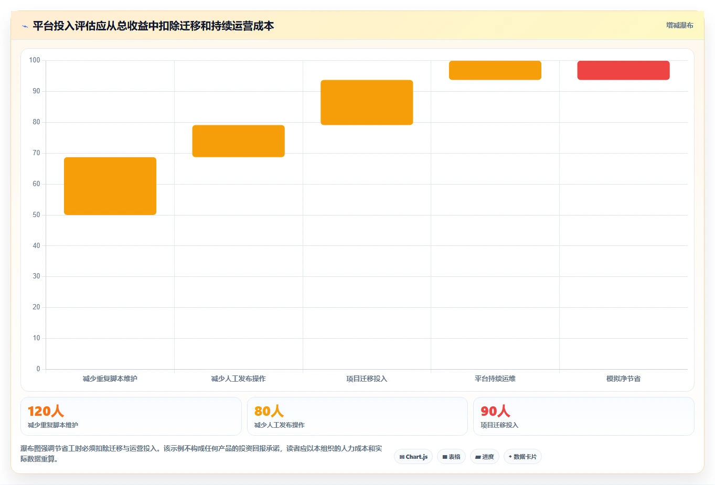Click the y-axis value 0
Viewport: 715px width, 485px height.
pos(38,369)
